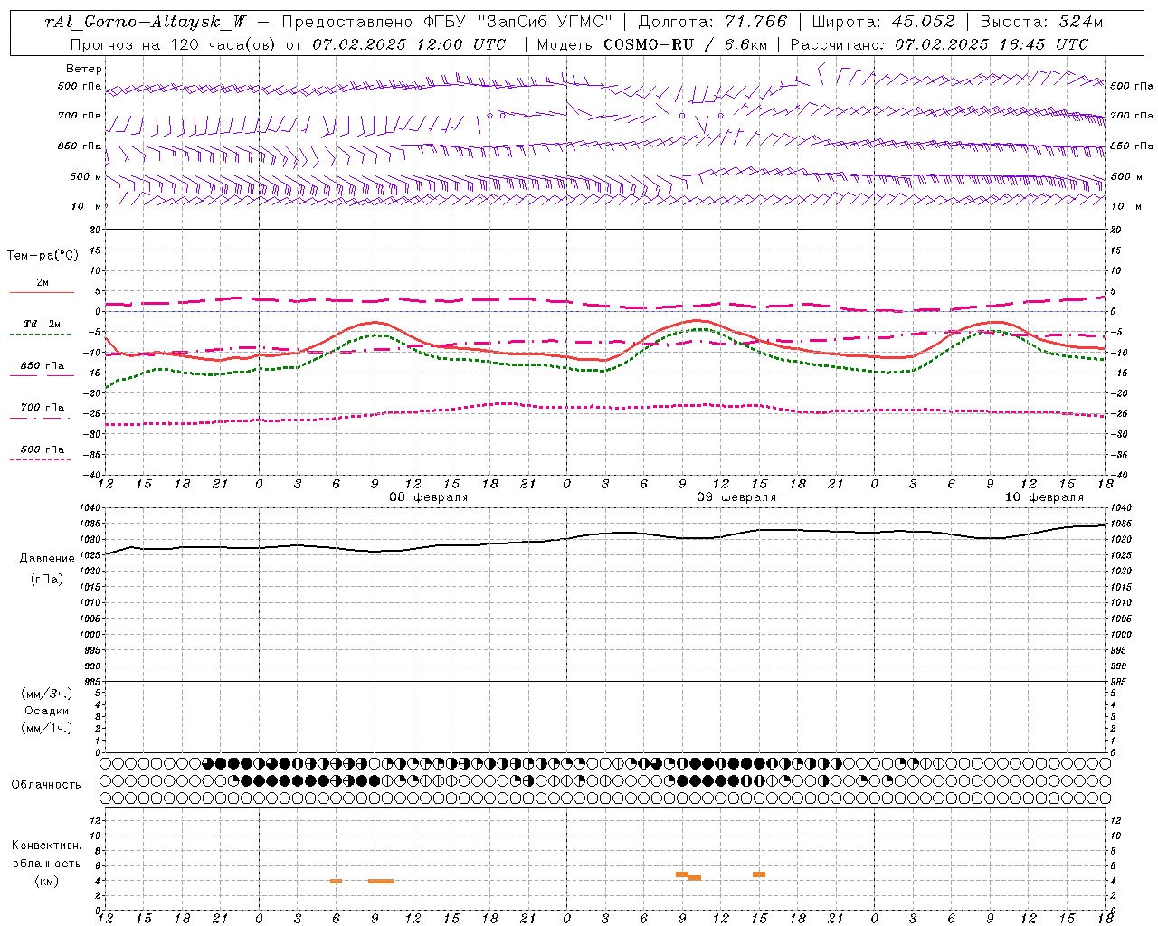
Task: Click the (км) unit under convective label
Action: pos(47,881)
